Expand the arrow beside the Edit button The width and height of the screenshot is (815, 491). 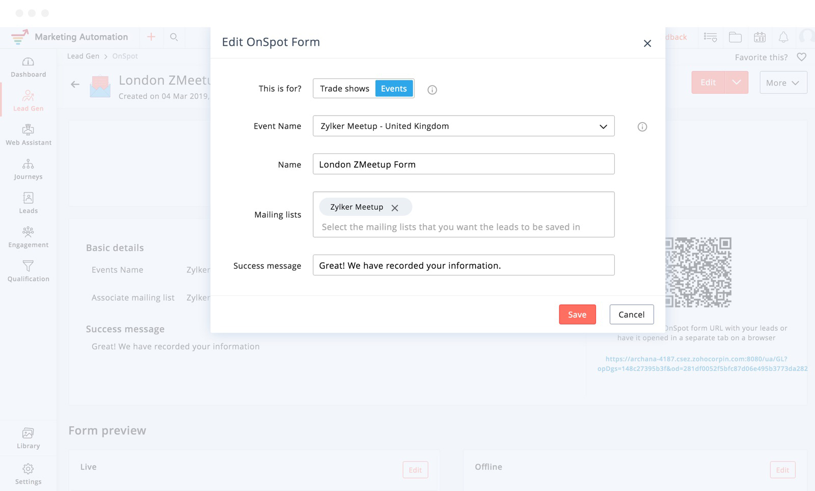737,83
